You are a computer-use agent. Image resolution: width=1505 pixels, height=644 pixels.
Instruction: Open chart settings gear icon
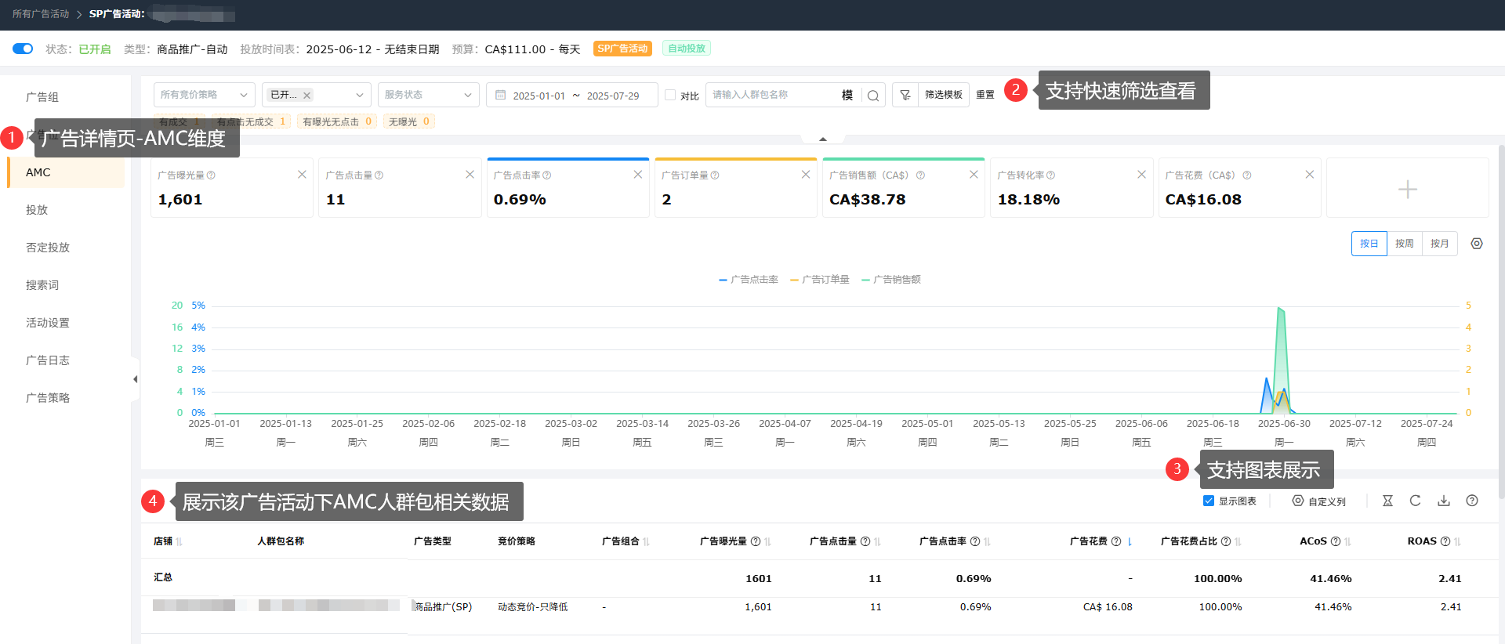(1477, 244)
